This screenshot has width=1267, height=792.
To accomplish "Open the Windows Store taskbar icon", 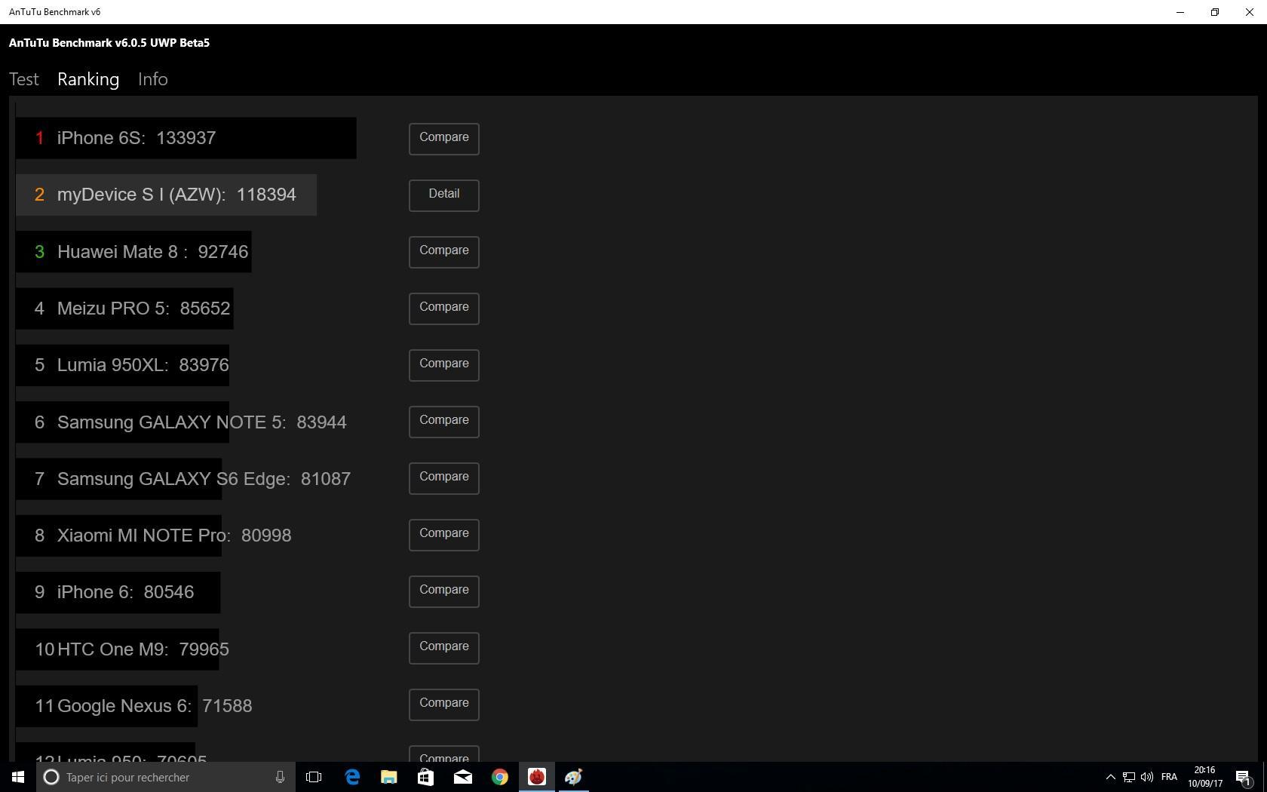I will coord(425,777).
